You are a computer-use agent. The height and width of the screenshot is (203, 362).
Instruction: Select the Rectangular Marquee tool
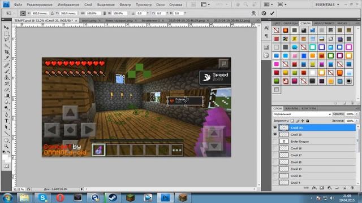[x=6, y=34]
